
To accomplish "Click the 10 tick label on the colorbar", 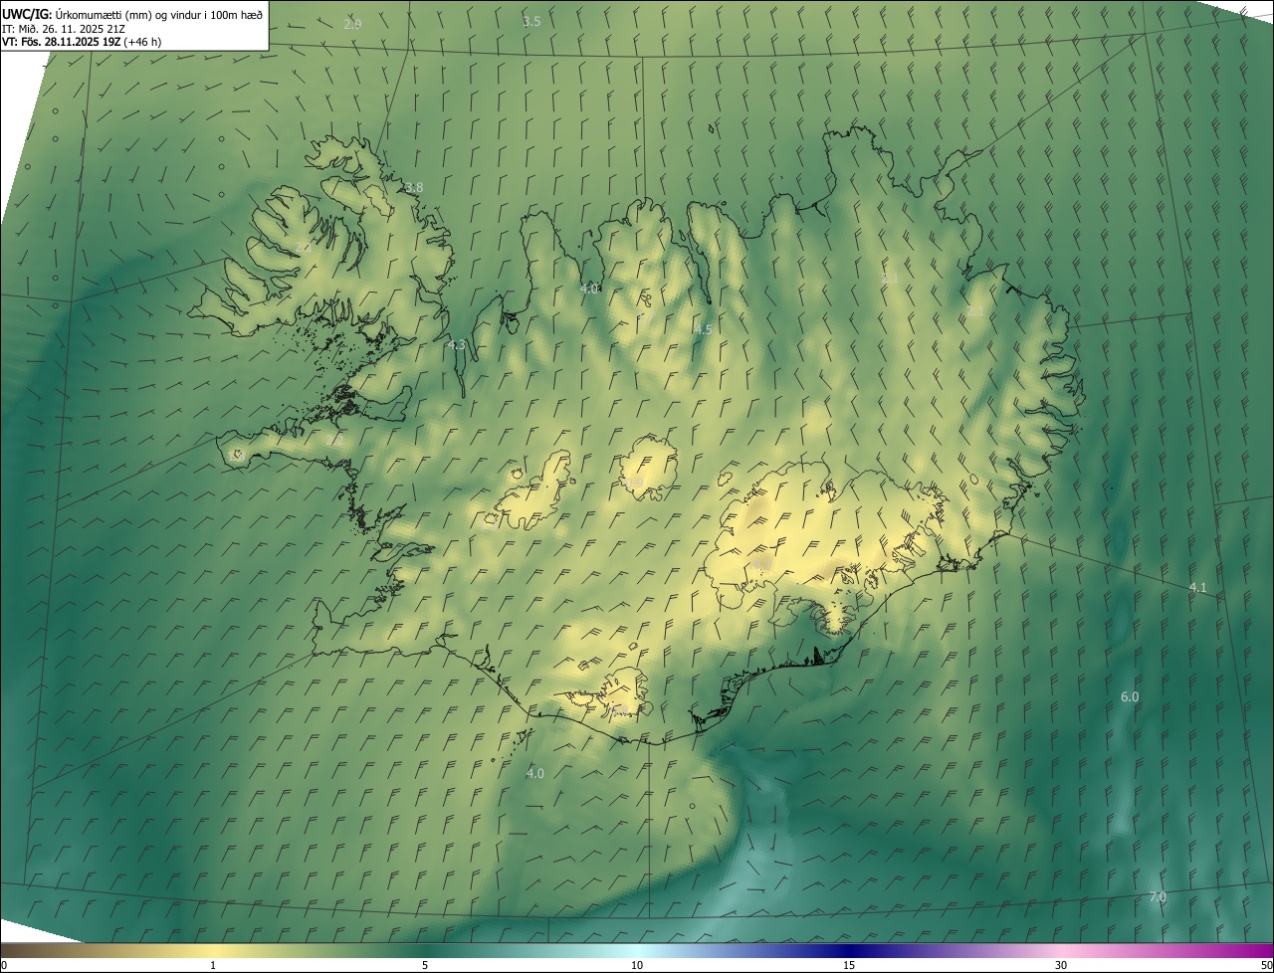I will tap(637, 965).
